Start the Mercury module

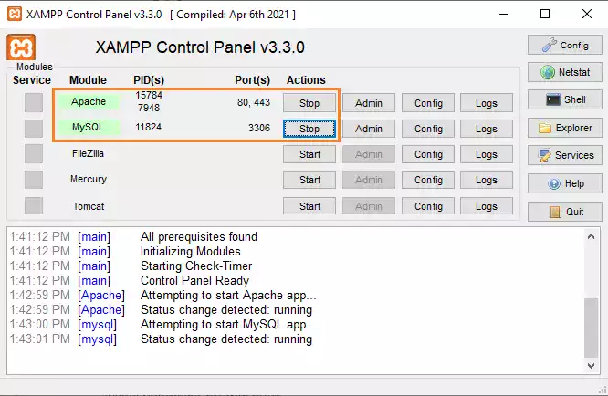click(x=309, y=180)
